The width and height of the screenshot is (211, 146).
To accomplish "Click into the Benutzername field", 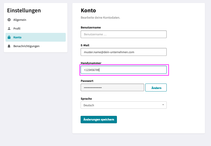I will [124, 34].
